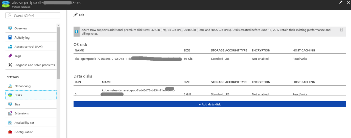The image size is (351, 138).
Task: Open external link icon in info banner
Action: [341, 30]
